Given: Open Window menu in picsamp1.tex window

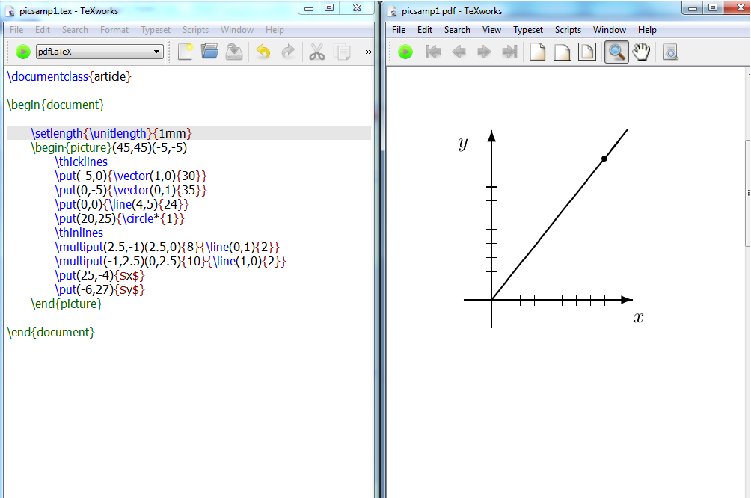Looking at the screenshot, I should [236, 30].
